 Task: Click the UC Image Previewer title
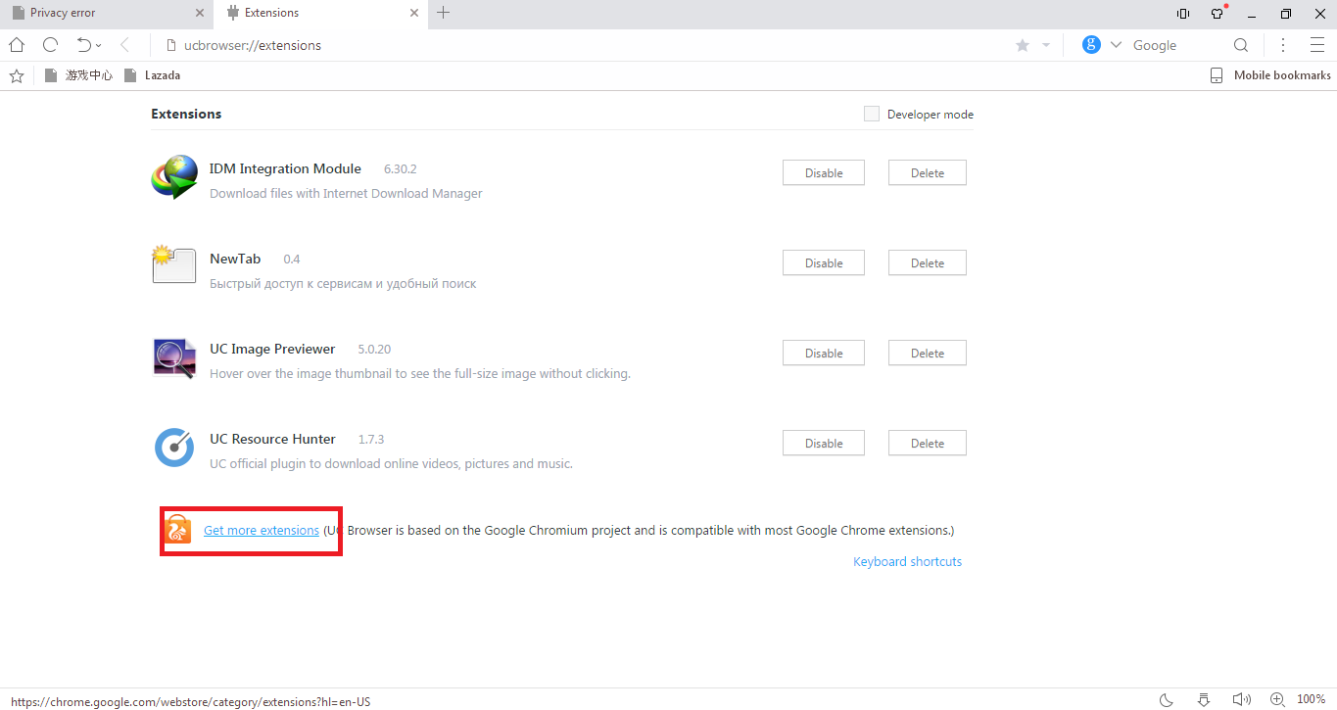pos(272,349)
